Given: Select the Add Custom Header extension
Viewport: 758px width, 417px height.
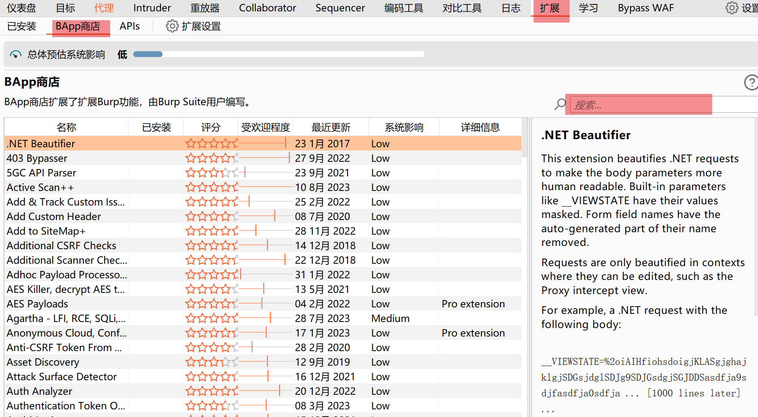Looking at the screenshot, I should [263, 216].
